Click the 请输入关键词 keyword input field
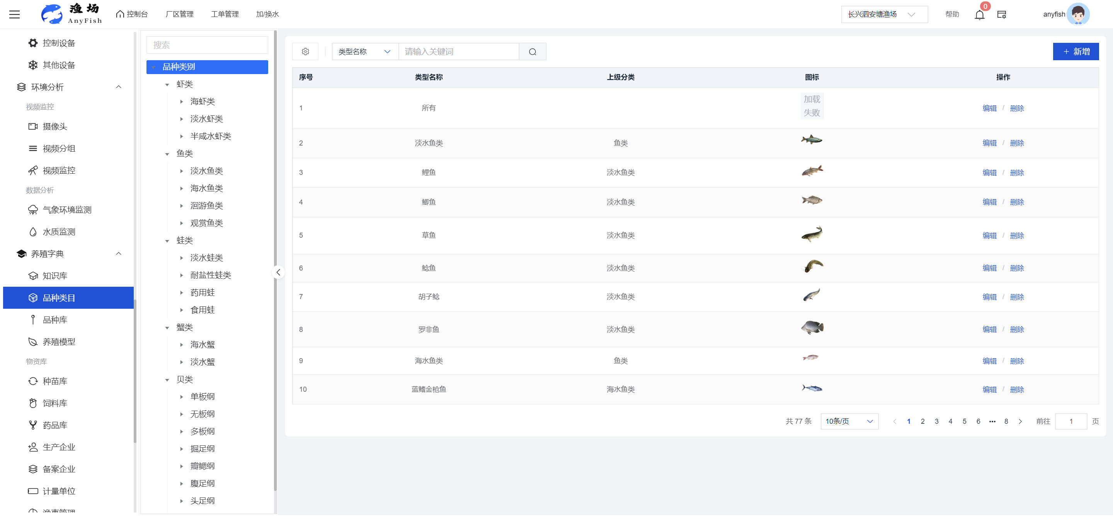This screenshot has width=1113, height=521. (x=458, y=52)
